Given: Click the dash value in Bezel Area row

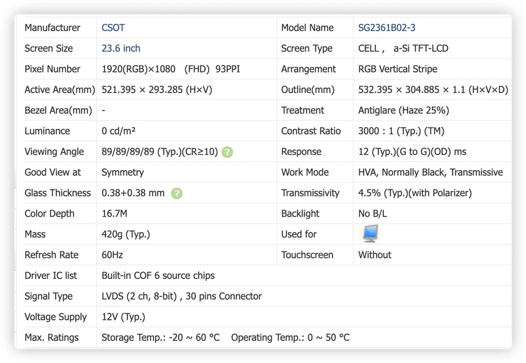Looking at the screenshot, I should coord(103,110).
